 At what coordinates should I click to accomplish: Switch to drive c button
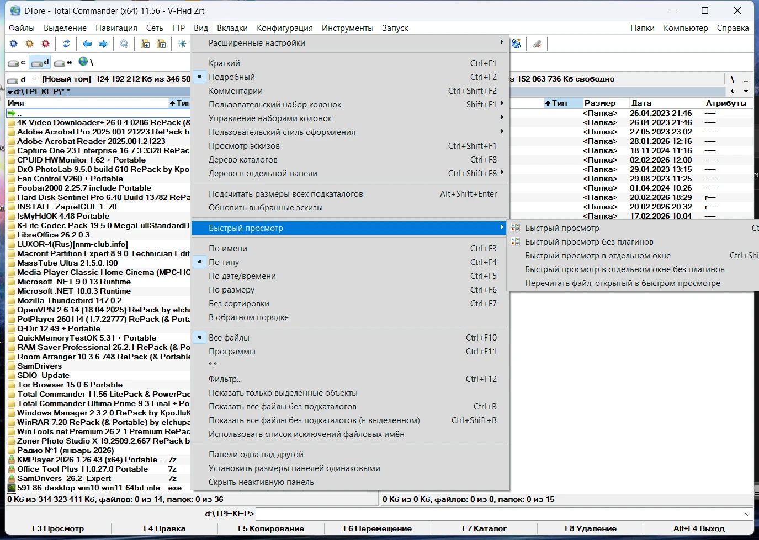pyautogui.click(x=17, y=62)
